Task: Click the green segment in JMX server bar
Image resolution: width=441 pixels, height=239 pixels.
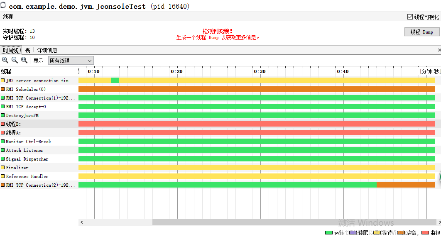Action: click(115, 80)
